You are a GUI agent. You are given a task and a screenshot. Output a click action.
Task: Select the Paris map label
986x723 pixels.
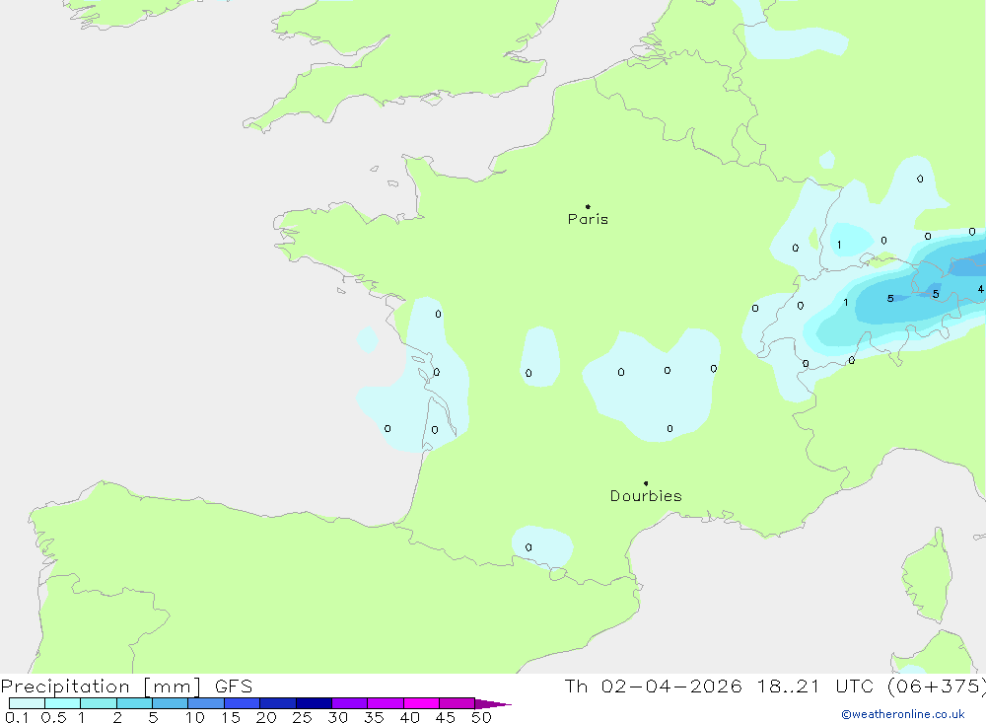(x=588, y=220)
